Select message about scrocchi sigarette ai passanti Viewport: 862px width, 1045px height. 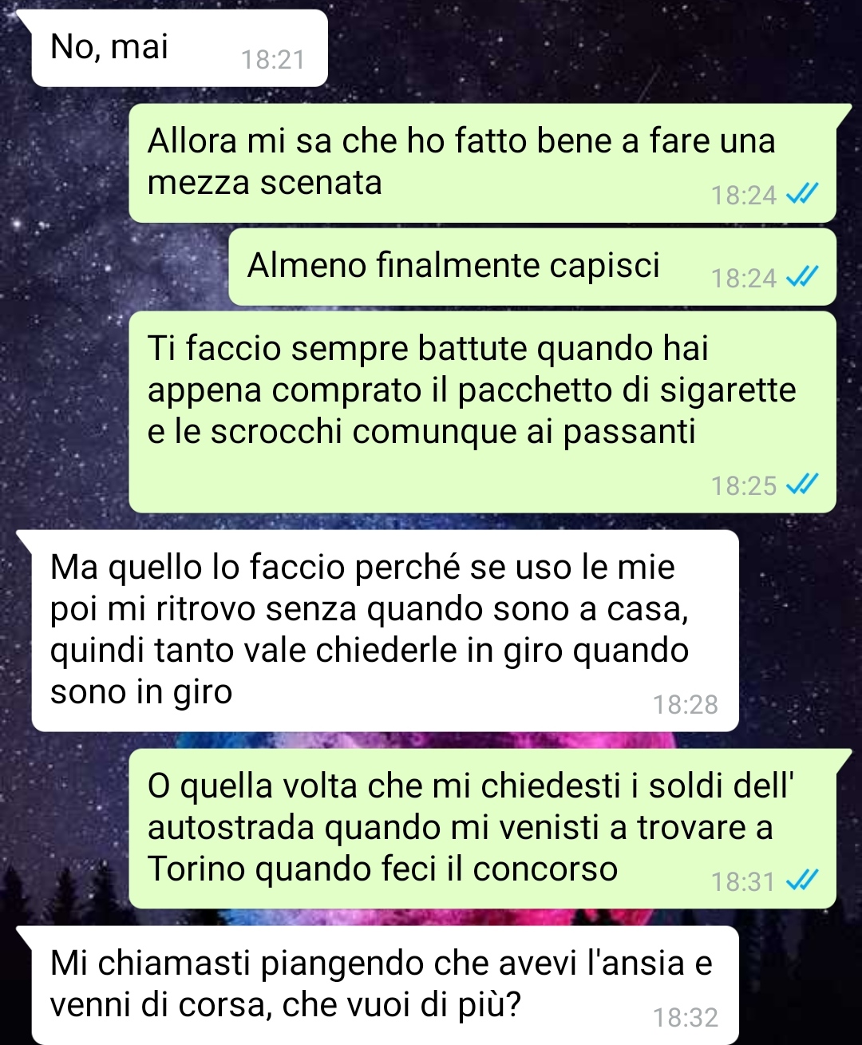coord(482,412)
